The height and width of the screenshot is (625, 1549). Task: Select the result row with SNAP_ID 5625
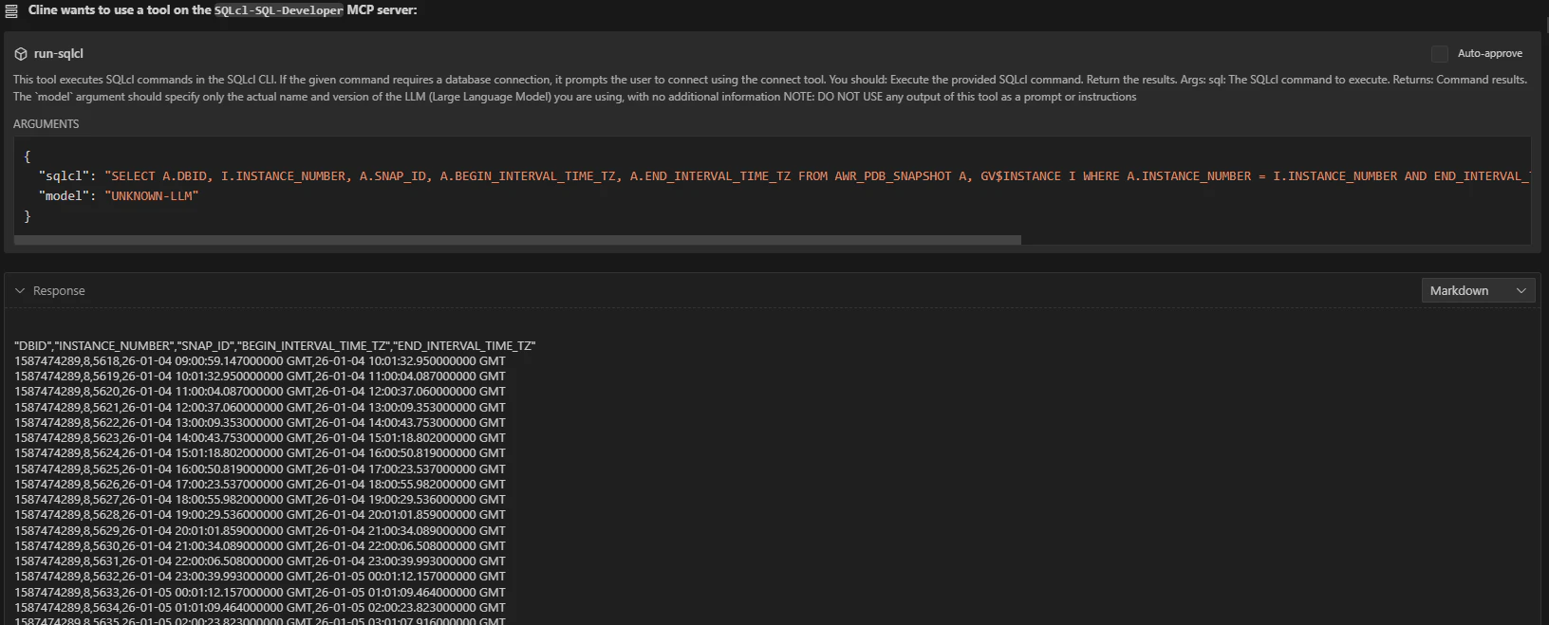click(x=260, y=469)
